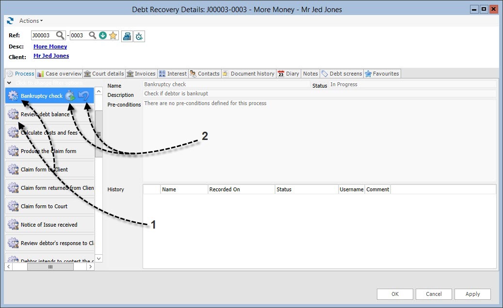This screenshot has height=308, width=503.
Task: Click the green down-arrow icon in Ref row
Action: pos(103,35)
